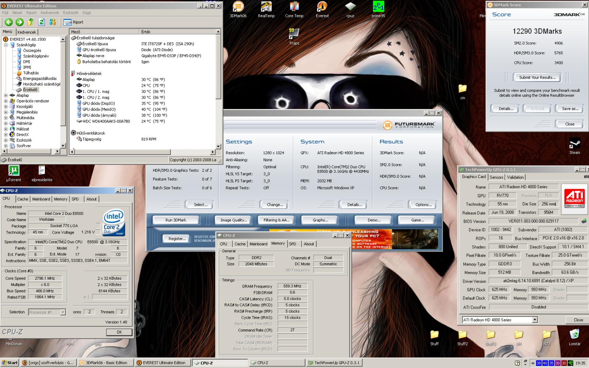Open CPU-Z Processor selection dropdown

coord(63,312)
